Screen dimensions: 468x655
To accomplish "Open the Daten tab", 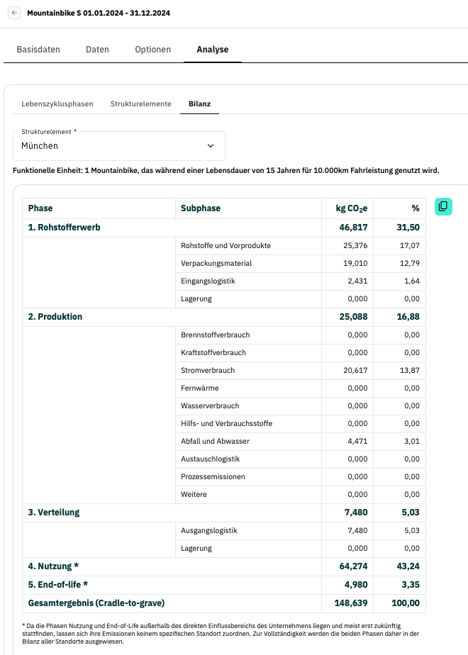I will click(97, 50).
